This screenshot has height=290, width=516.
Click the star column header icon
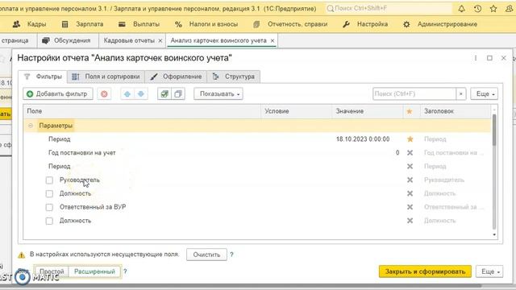pos(410,111)
